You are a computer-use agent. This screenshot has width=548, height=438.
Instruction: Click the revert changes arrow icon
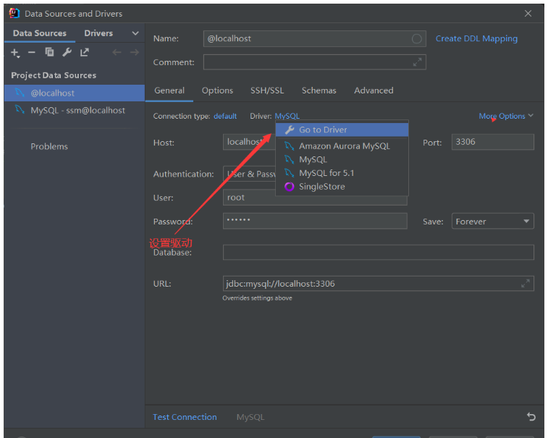click(x=531, y=417)
